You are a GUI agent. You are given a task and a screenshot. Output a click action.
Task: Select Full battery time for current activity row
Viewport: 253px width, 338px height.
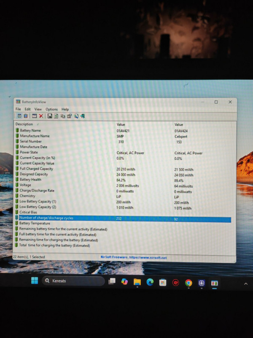(123, 234)
